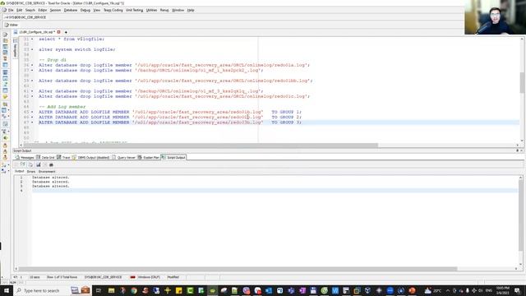Click the Modified status bar entry

(173, 277)
